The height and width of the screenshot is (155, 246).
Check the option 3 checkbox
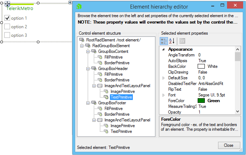click(x=7, y=35)
